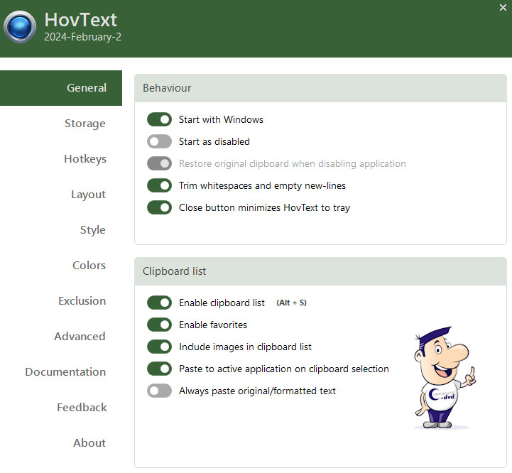Toggle Enable favorites switch
The image size is (512, 473).
[160, 325]
